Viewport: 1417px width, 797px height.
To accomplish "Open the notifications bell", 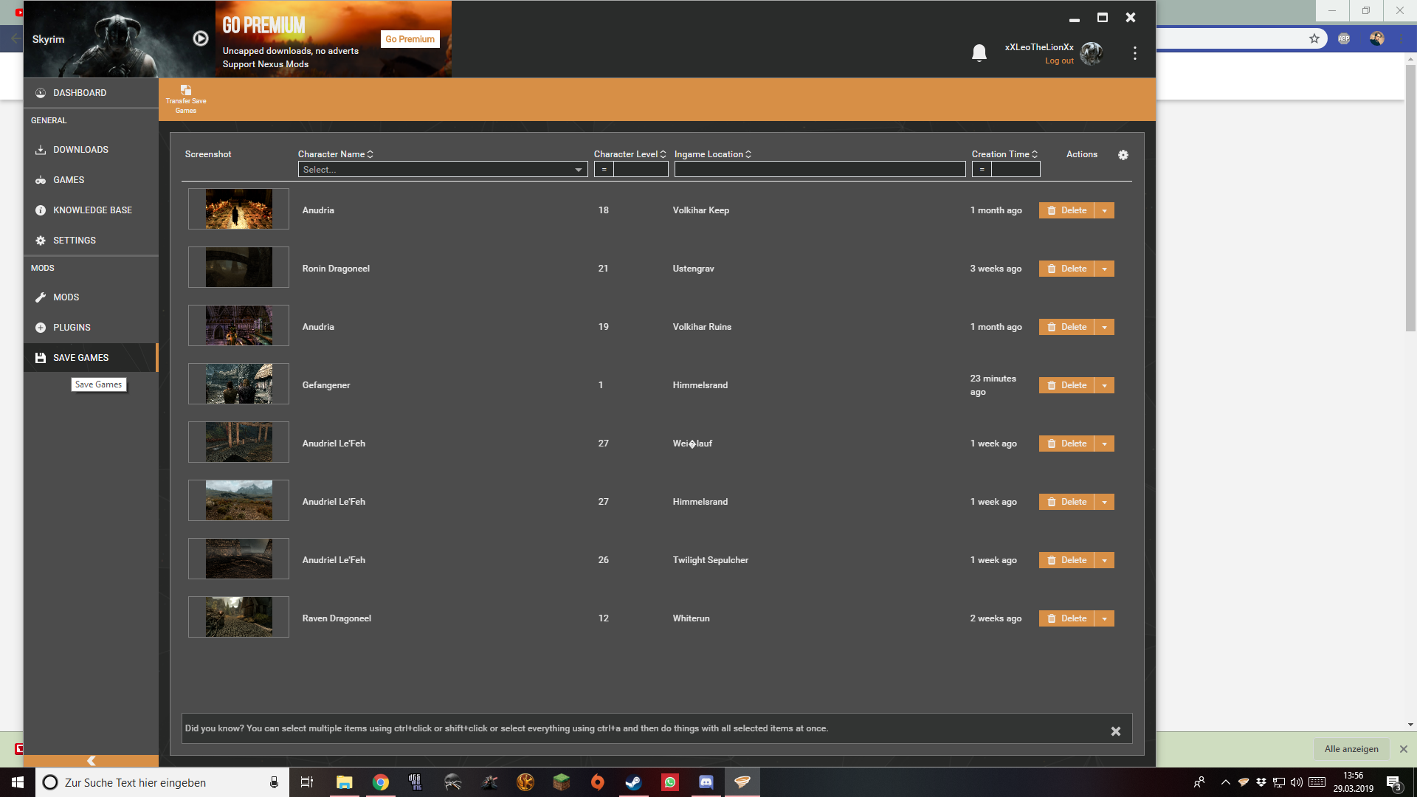I will (979, 53).
